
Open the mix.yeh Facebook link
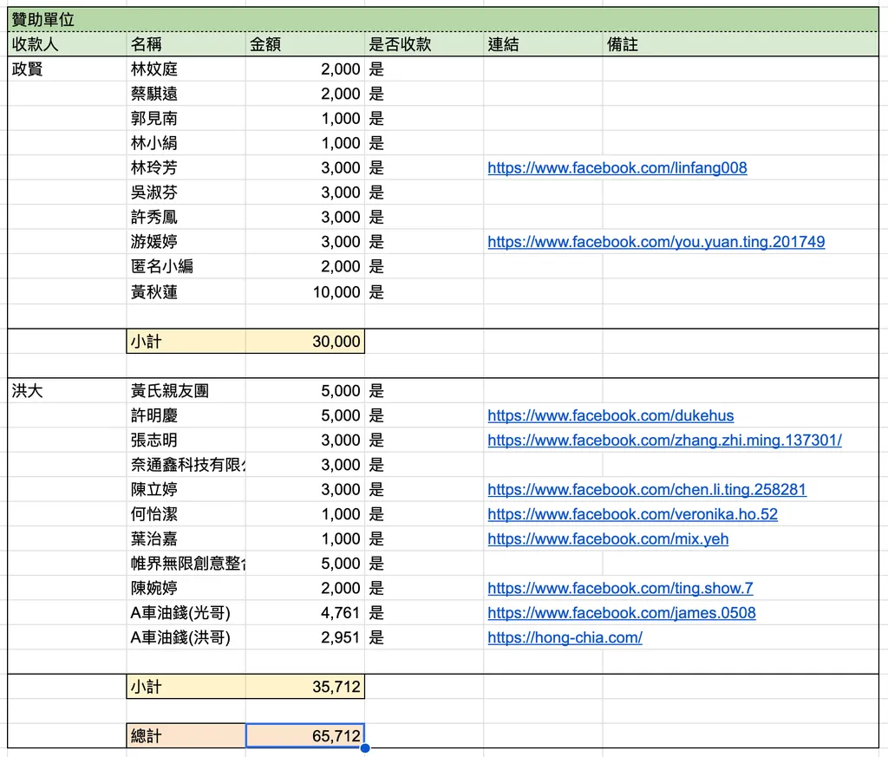pyautogui.click(x=608, y=539)
